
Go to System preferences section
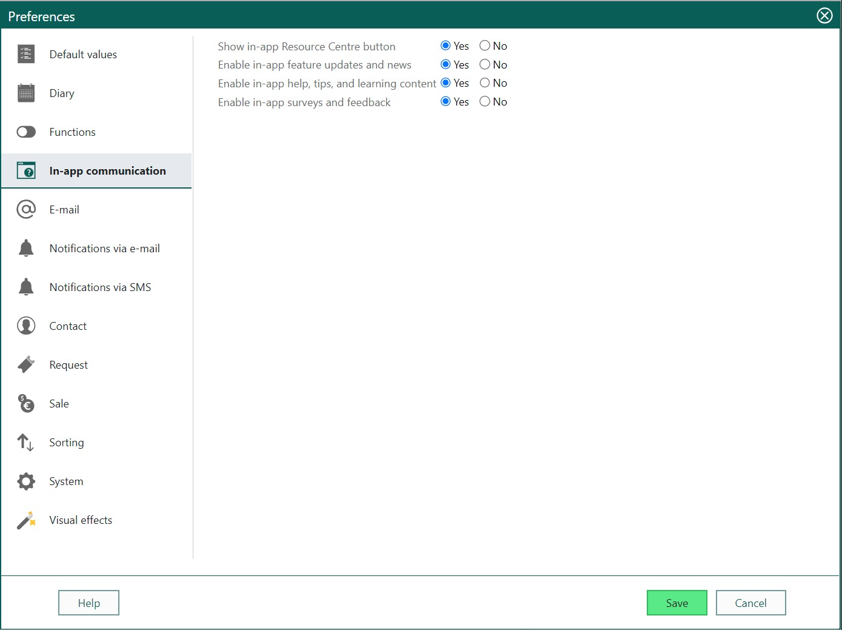96,481
